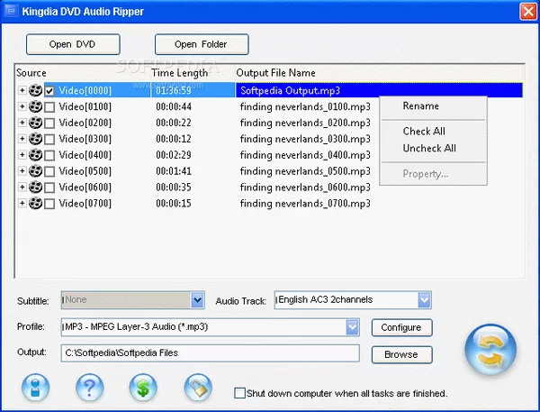The image size is (540, 412).
Task: Click the 01:36:59 time length cell
Action: (x=173, y=90)
